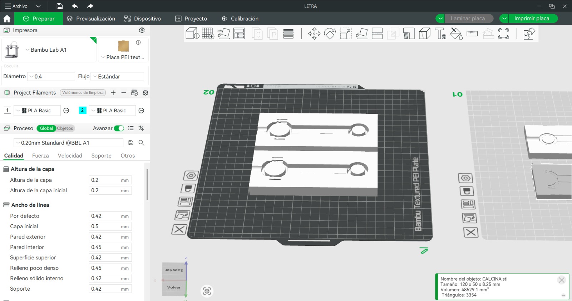Open filament 1 PLA Basic dropdown
This screenshot has width=572, height=301.
pos(37,111)
